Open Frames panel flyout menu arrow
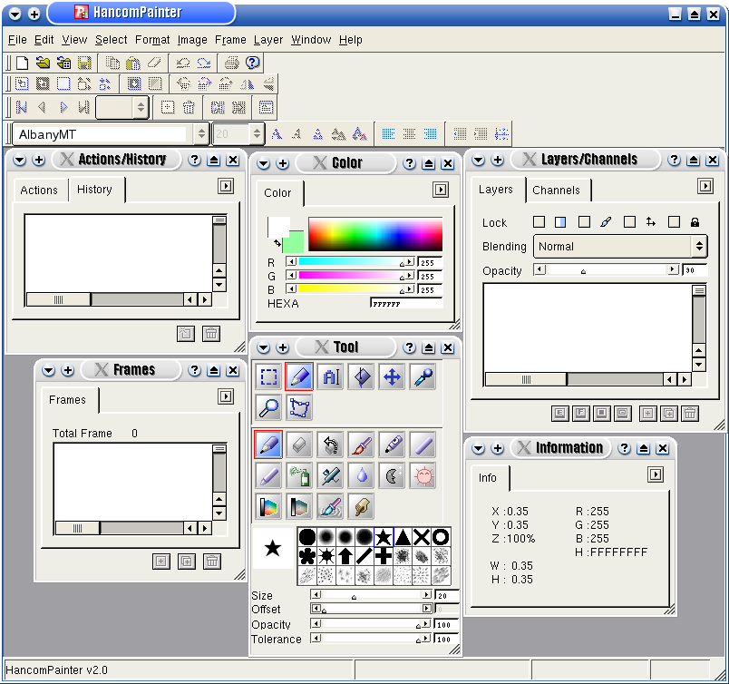Viewport: 729px width, 684px height. click(226, 396)
